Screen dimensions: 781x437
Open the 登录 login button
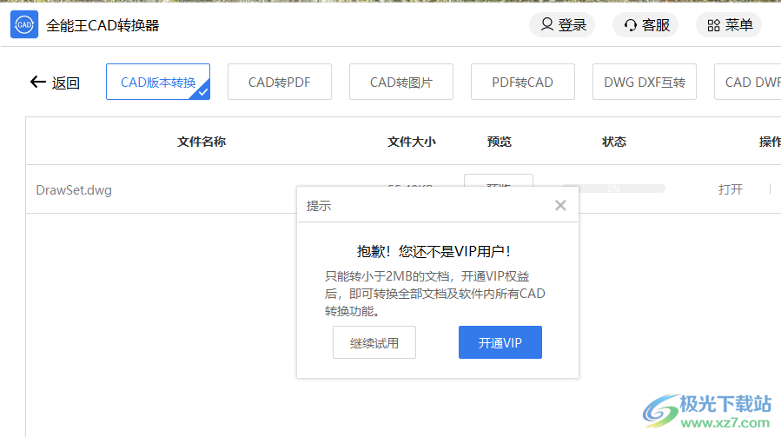(563, 25)
